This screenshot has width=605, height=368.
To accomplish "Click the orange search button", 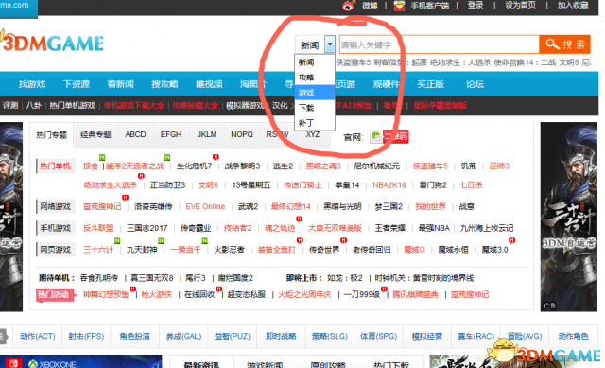I will click(565, 44).
